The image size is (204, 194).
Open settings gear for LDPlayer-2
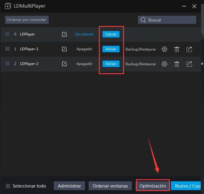164,64
